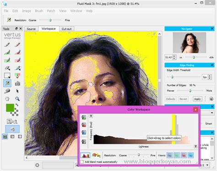
Task: Select the first layout mode at Tools bottom
Action: point(5,137)
